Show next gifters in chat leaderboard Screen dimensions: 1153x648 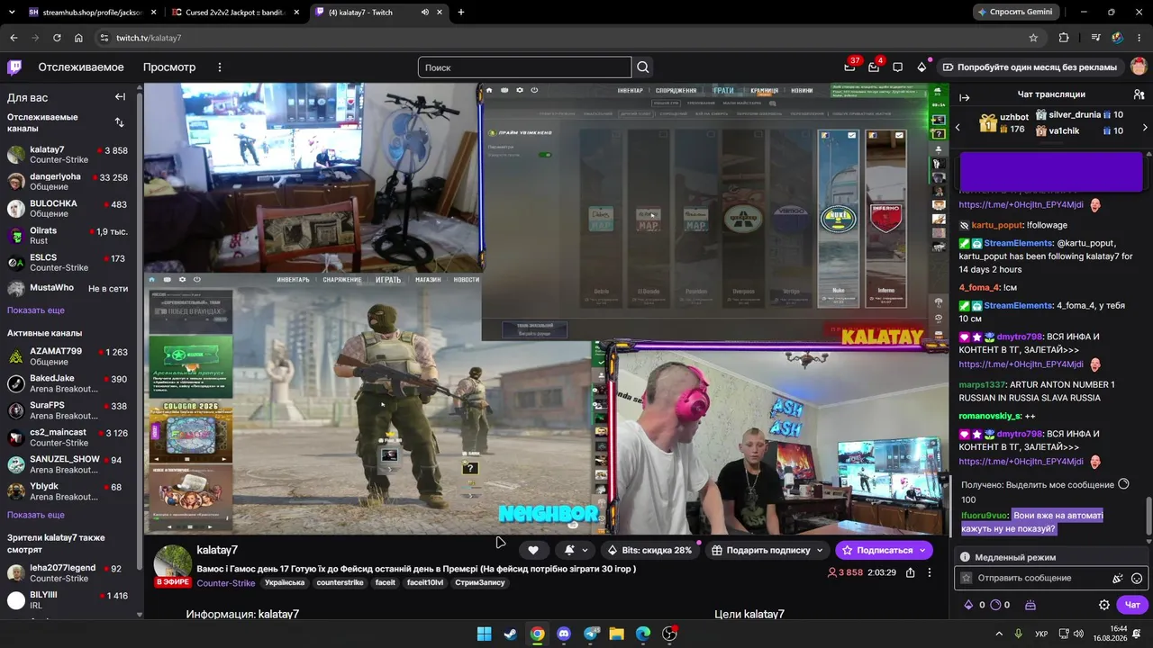coord(1145,127)
